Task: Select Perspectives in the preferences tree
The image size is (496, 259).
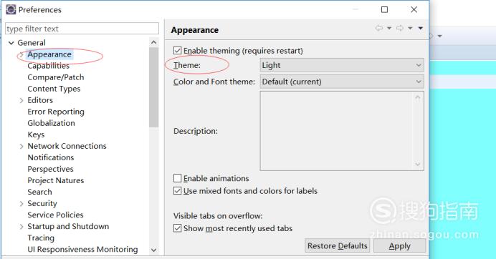Action: pos(50,169)
